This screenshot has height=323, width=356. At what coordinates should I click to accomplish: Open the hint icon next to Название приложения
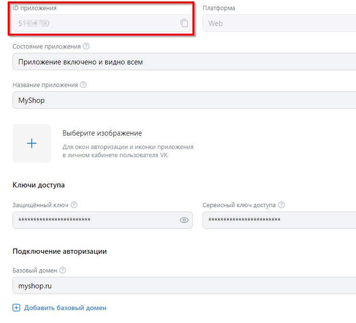(83, 85)
